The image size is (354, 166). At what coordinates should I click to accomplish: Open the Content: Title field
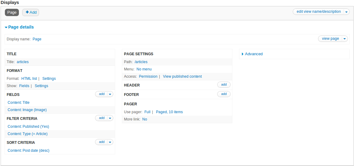19,102
